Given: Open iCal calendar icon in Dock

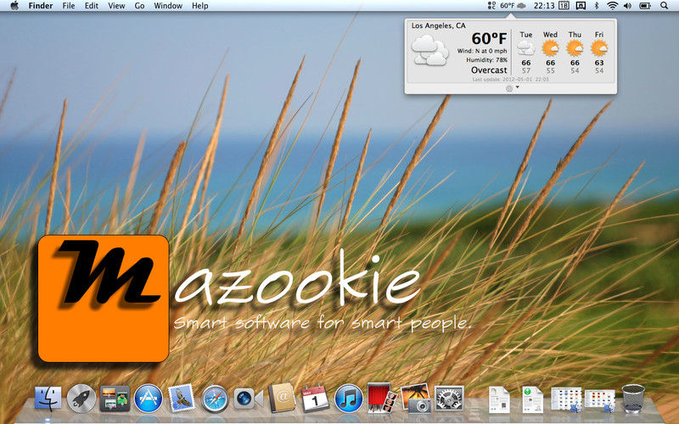Looking at the screenshot, I should tap(315, 398).
